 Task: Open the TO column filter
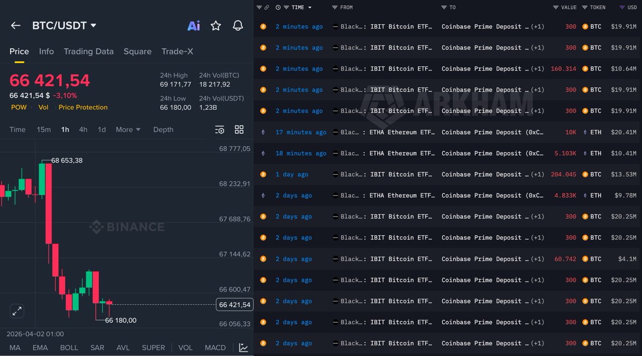[444, 7]
